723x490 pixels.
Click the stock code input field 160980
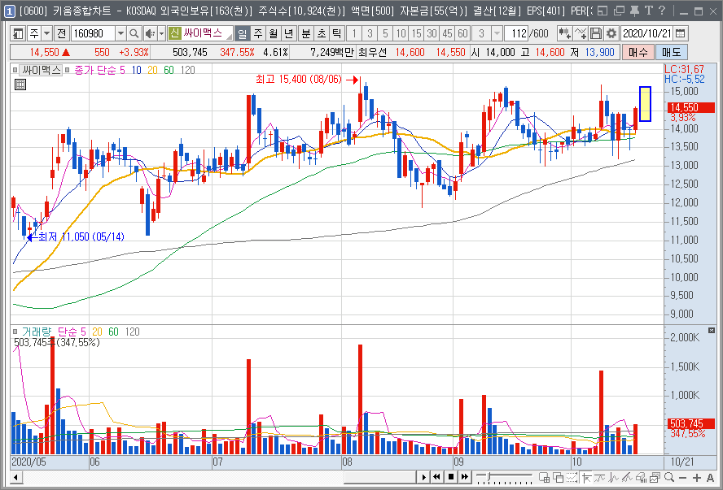pyautogui.click(x=94, y=33)
